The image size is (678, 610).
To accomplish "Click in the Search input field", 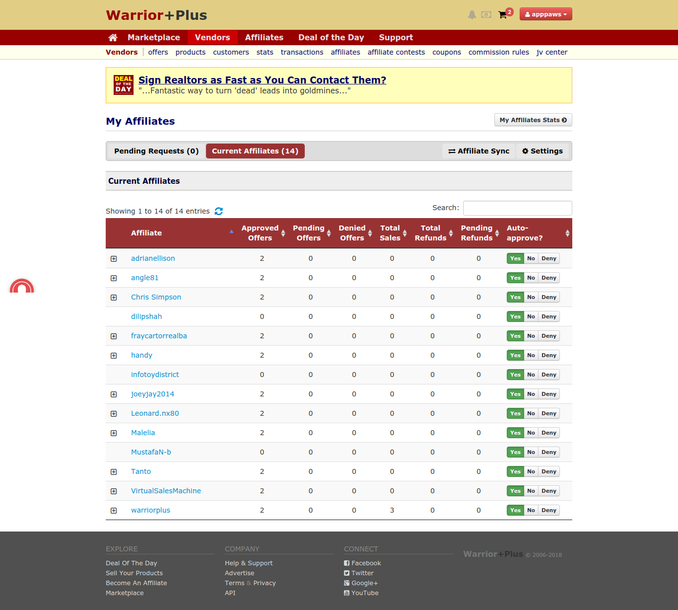I will pyautogui.click(x=517, y=208).
